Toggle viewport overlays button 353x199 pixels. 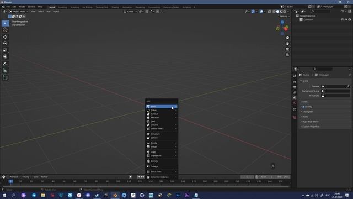click(261, 12)
